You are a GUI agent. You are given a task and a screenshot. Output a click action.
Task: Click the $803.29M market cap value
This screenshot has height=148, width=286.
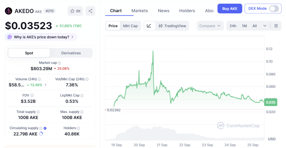(x=41, y=69)
